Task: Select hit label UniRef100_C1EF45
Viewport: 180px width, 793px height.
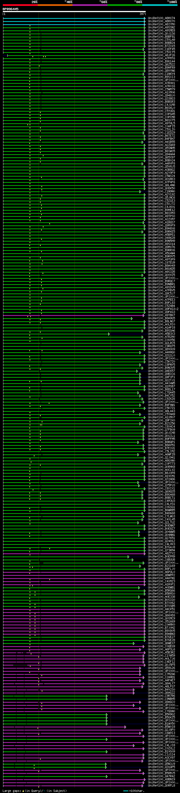Action: coord(161,49)
